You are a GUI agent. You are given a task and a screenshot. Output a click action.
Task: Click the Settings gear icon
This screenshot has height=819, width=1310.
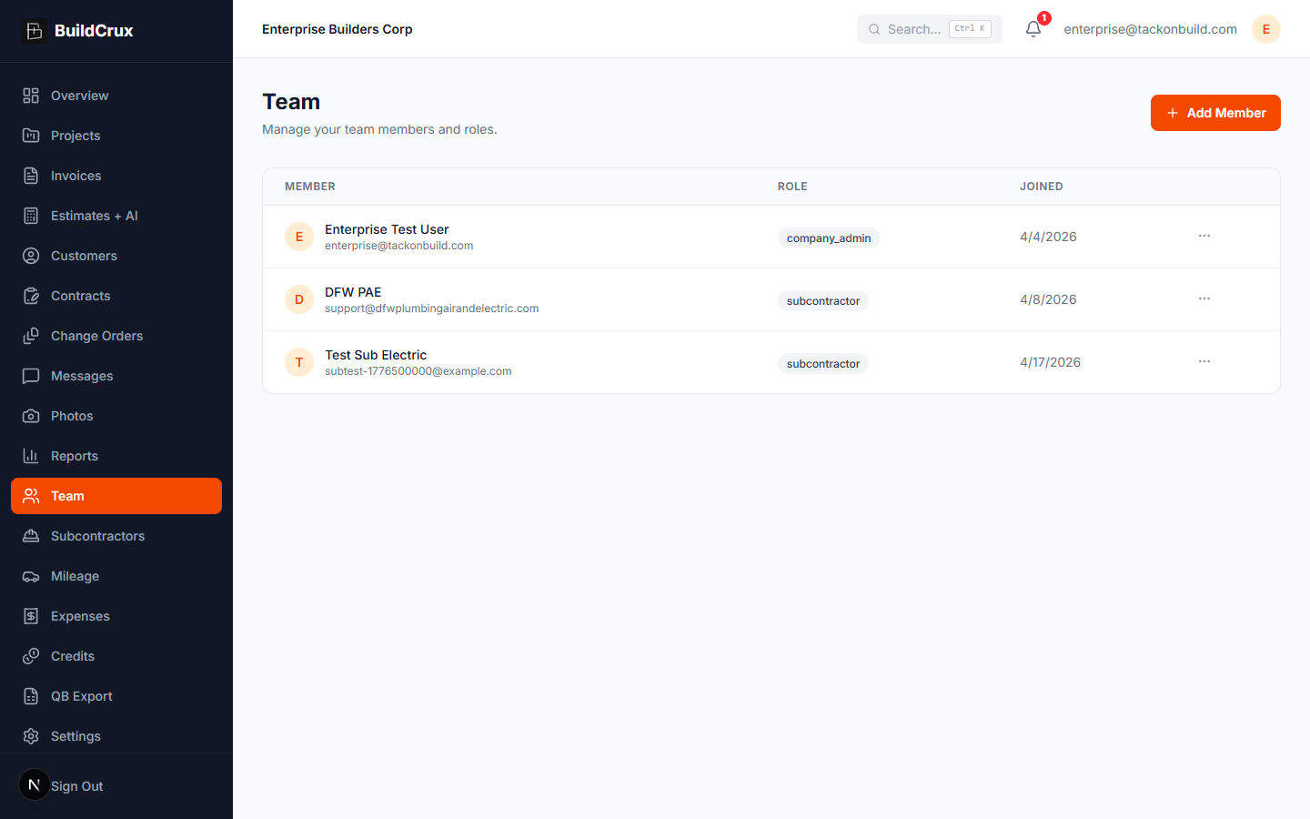point(31,736)
